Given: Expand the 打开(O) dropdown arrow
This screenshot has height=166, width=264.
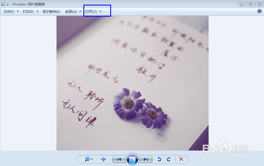Looking at the screenshot, I should (x=101, y=11).
